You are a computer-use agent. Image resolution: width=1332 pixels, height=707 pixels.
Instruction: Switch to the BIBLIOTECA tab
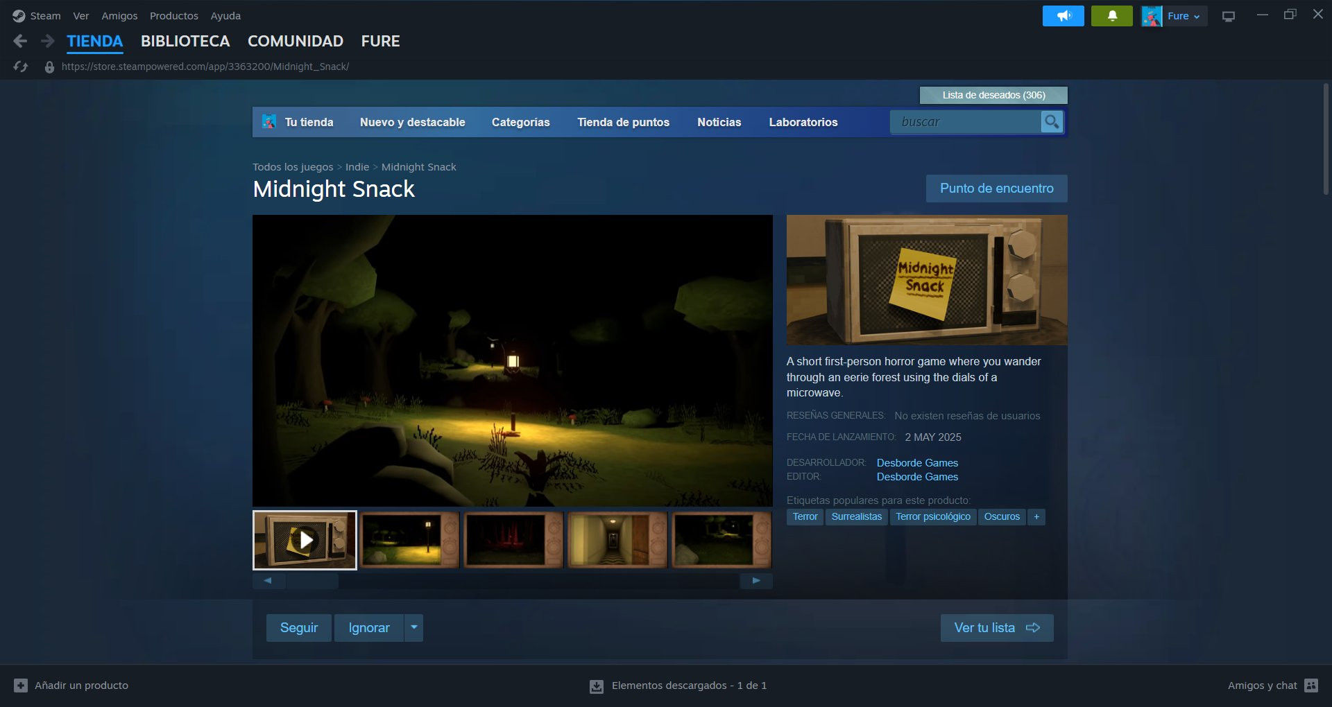coord(185,42)
